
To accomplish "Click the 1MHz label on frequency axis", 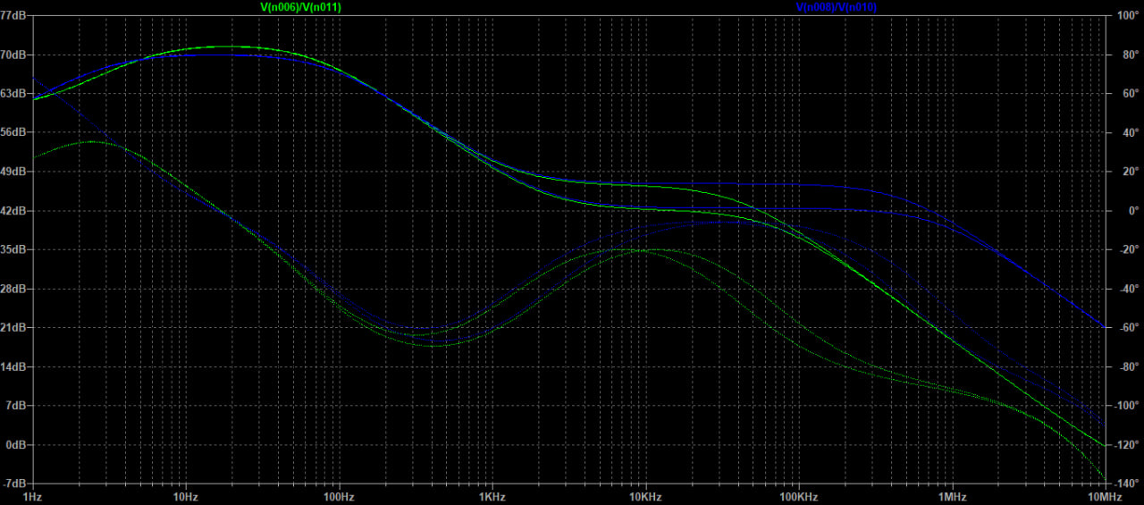I will click(x=952, y=496).
